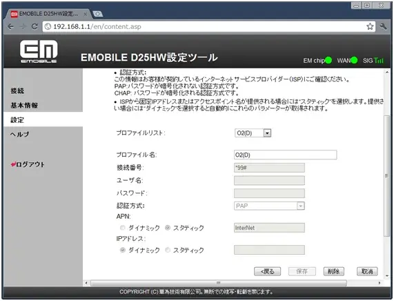The width and height of the screenshot is (394, 301).
Task: Open 基本情報 menu in sidebar
Action: click(x=24, y=106)
